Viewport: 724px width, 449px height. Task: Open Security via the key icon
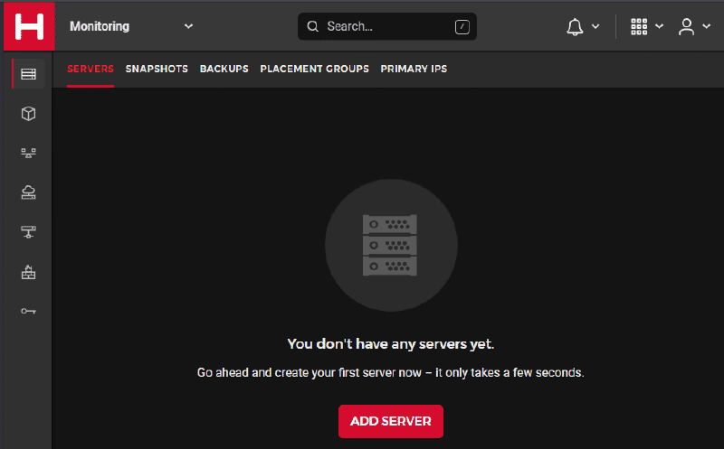point(28,311)
